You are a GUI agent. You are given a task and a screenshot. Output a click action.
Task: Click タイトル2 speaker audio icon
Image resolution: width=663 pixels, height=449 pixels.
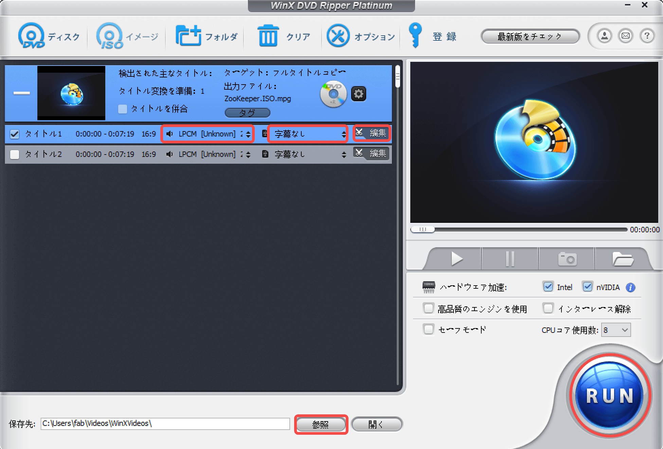[x=169, y=154]
